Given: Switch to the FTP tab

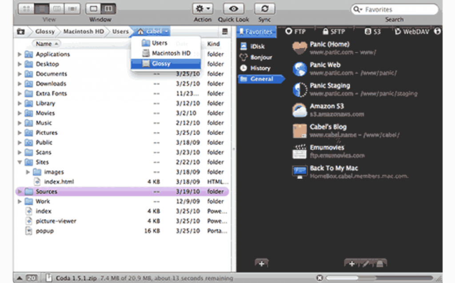Looking at the screenshot, I should tap(295, 32).
